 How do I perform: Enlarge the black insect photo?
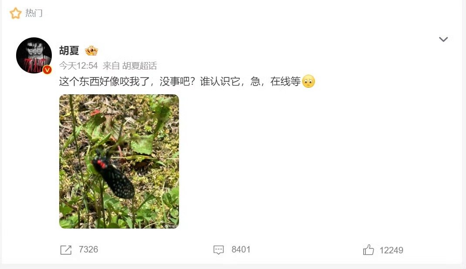tap(119, 161)
